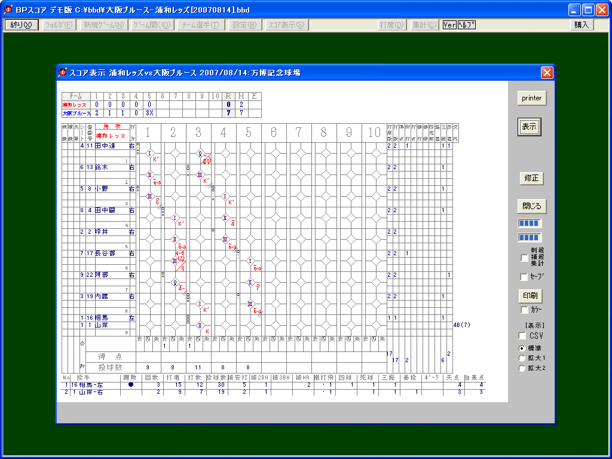Click the blue segmented bar directly under 閉じる

[x=530, y=224]
